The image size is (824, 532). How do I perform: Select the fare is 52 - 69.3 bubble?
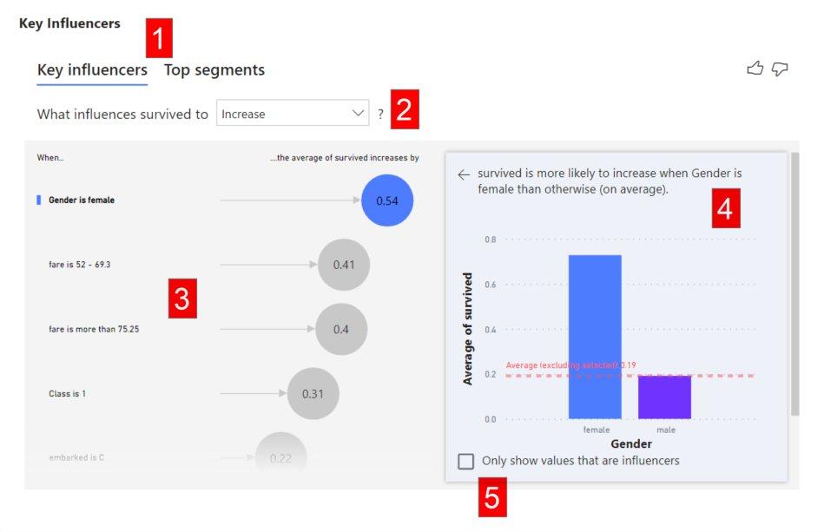pos(343,265)
